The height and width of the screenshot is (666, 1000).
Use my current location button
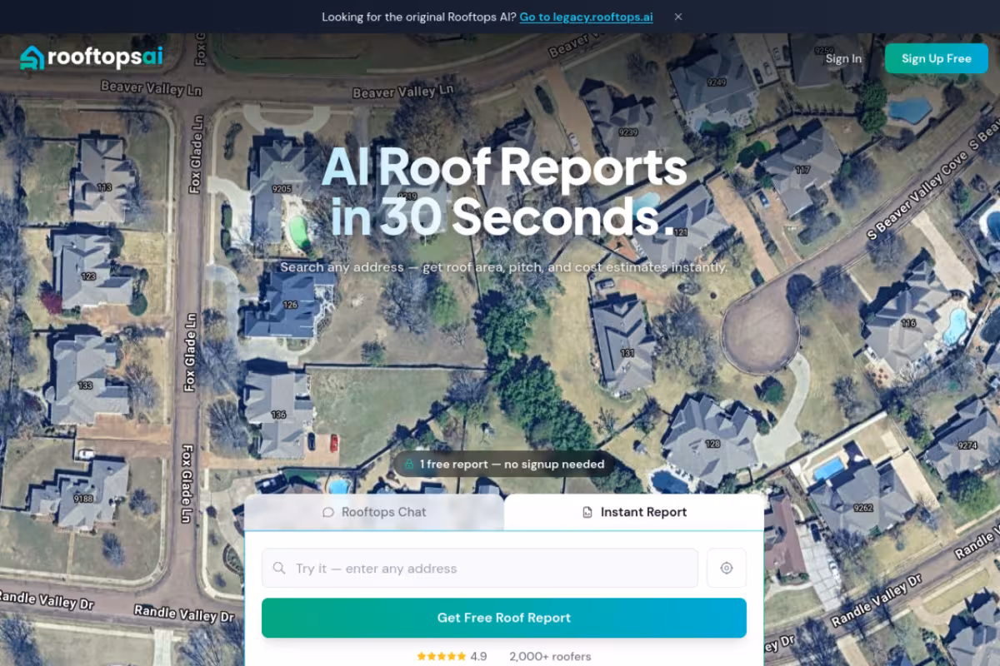(x=727, y=569)
